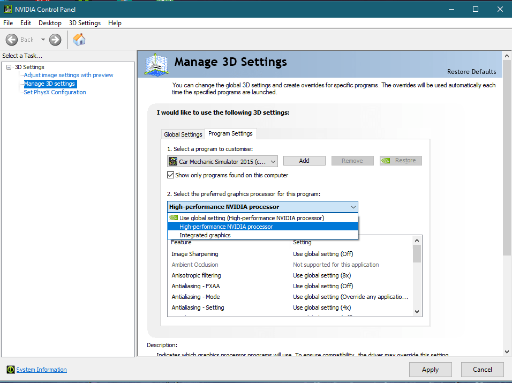Click the Forward arrow icon
This screenshot has width=512, height=383.
tap(55, 40)
